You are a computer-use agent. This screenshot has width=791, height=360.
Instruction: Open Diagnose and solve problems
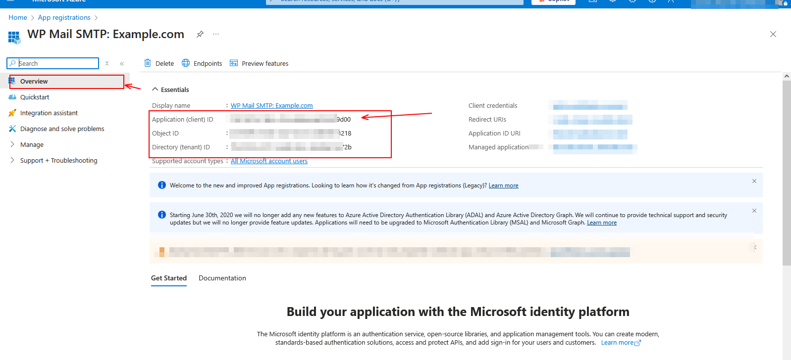62,129
